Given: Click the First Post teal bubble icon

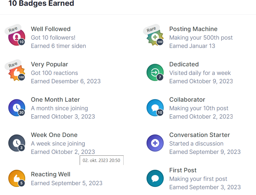Looking at the screenshot, I should tap(155, 179).
